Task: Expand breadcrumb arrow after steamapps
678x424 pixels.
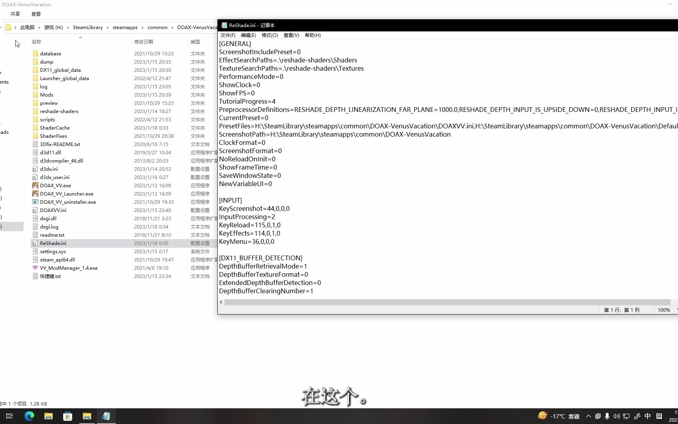Action: click(142, 27)
